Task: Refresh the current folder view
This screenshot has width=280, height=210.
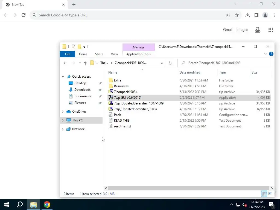Action: (x=170, y=63)
